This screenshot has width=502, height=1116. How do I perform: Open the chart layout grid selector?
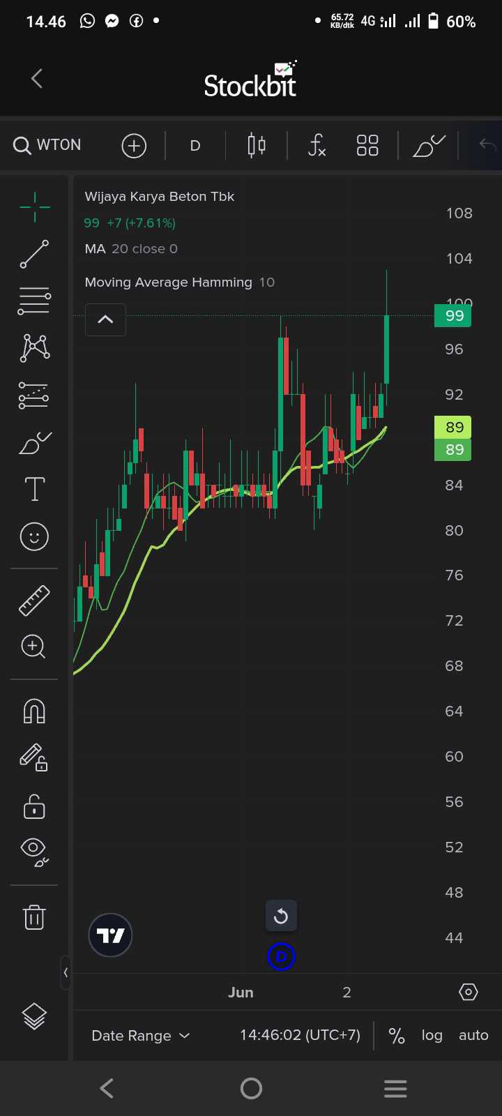367,146
